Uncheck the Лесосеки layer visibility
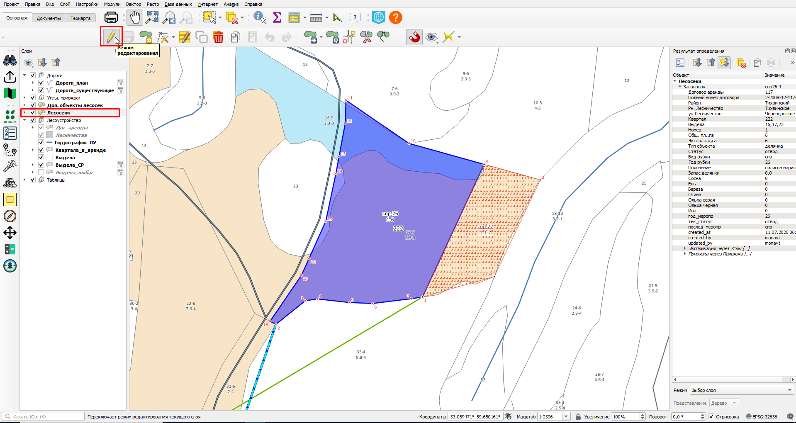796x423 pixels. point(33,113)
